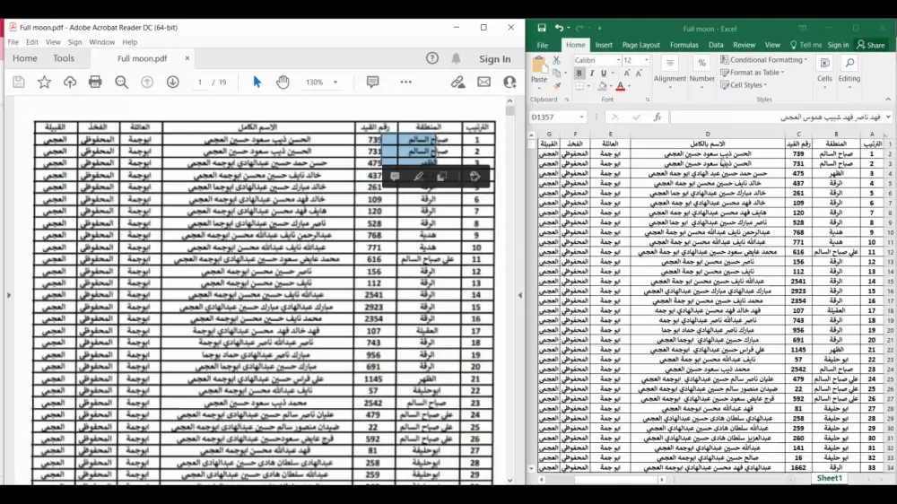The width and height of the screenshot is (897, 504).
Task: Open the font size dropdown showing 12
Action: [x=647, y=61]
